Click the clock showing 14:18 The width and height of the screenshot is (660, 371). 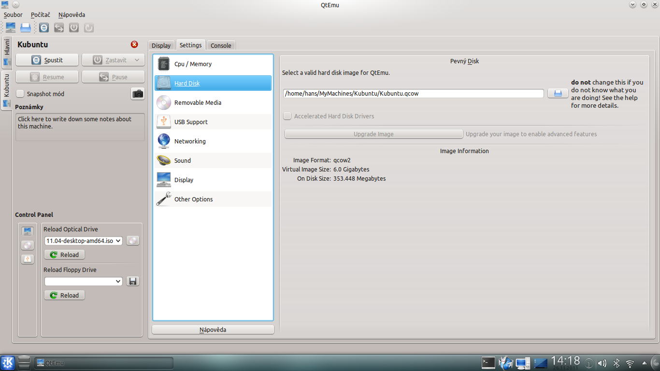pyautogui.click(x=565, y=360)
